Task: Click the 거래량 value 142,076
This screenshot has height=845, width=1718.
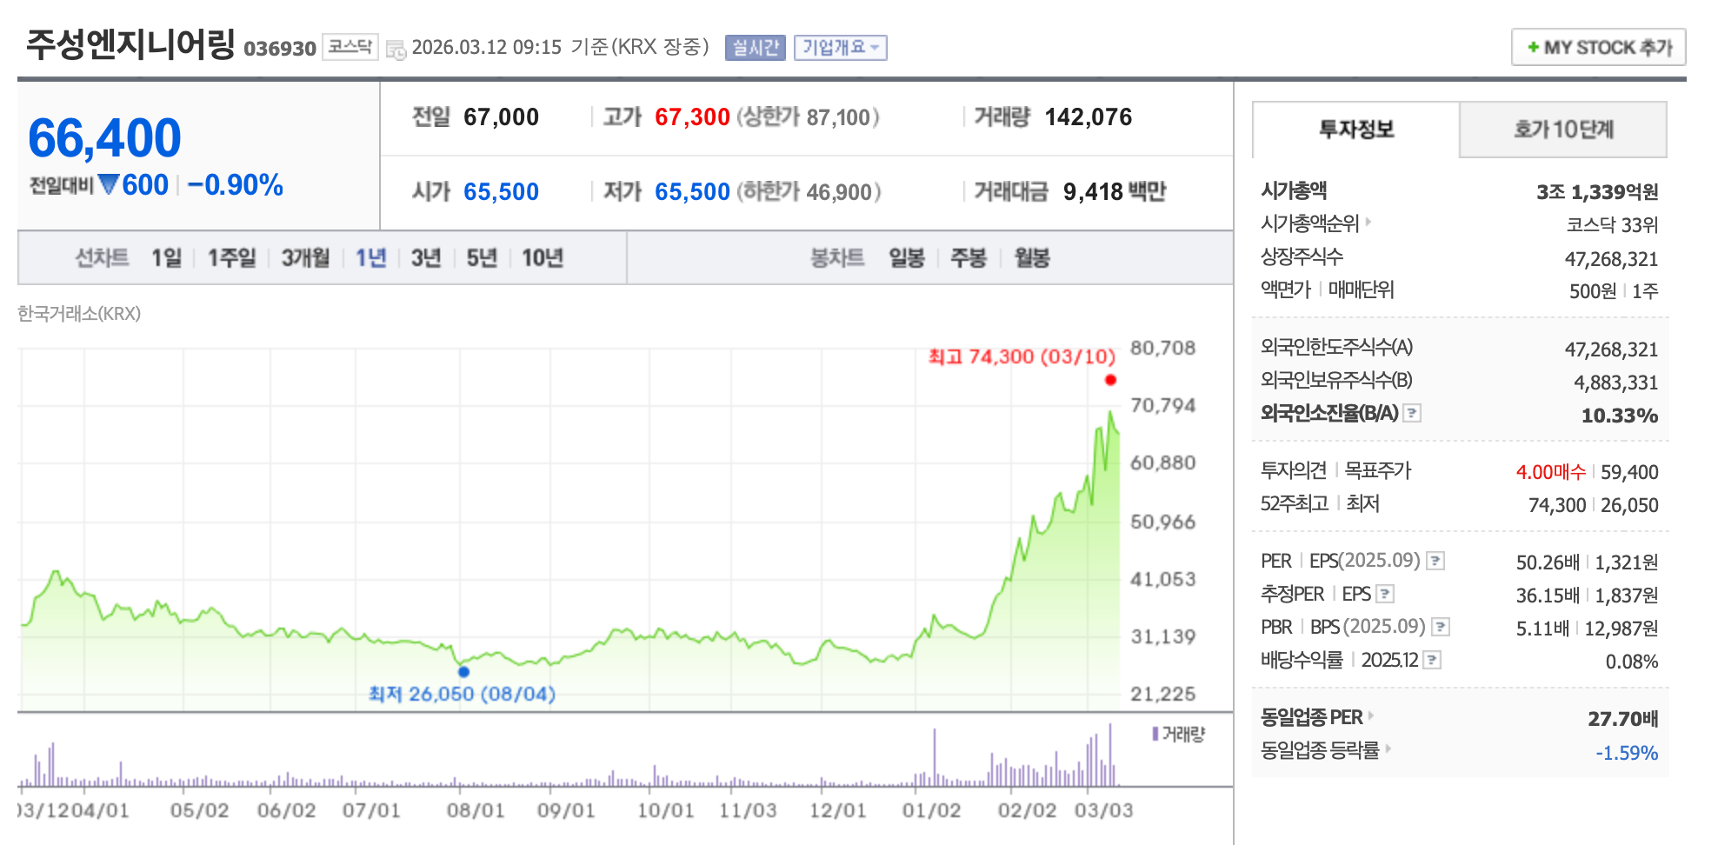Action: click(x=1089, y=117)
